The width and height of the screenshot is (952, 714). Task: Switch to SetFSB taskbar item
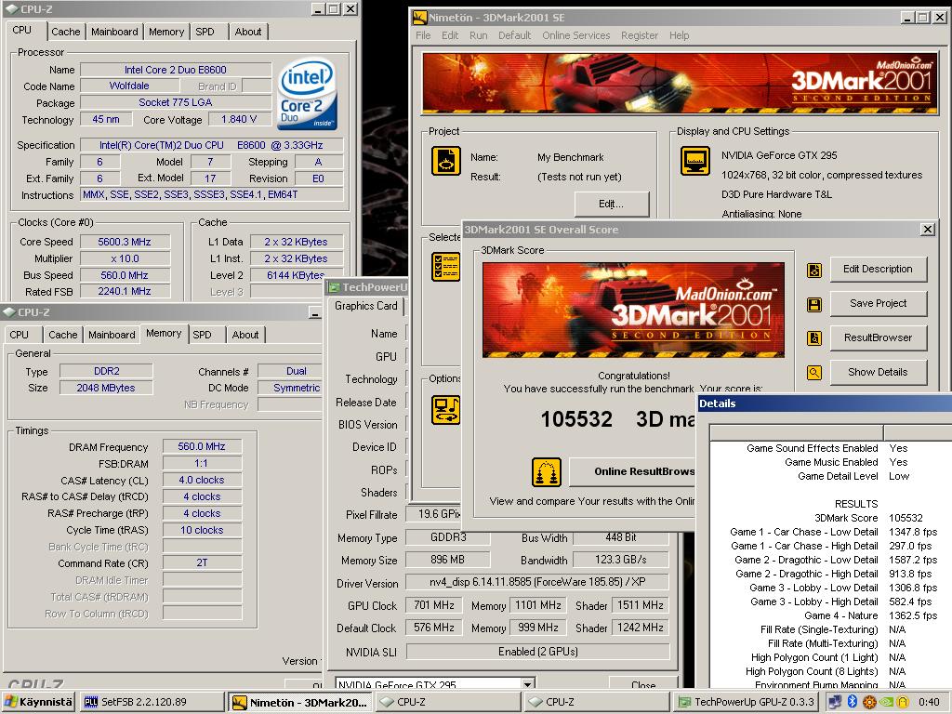coord(152,701)
